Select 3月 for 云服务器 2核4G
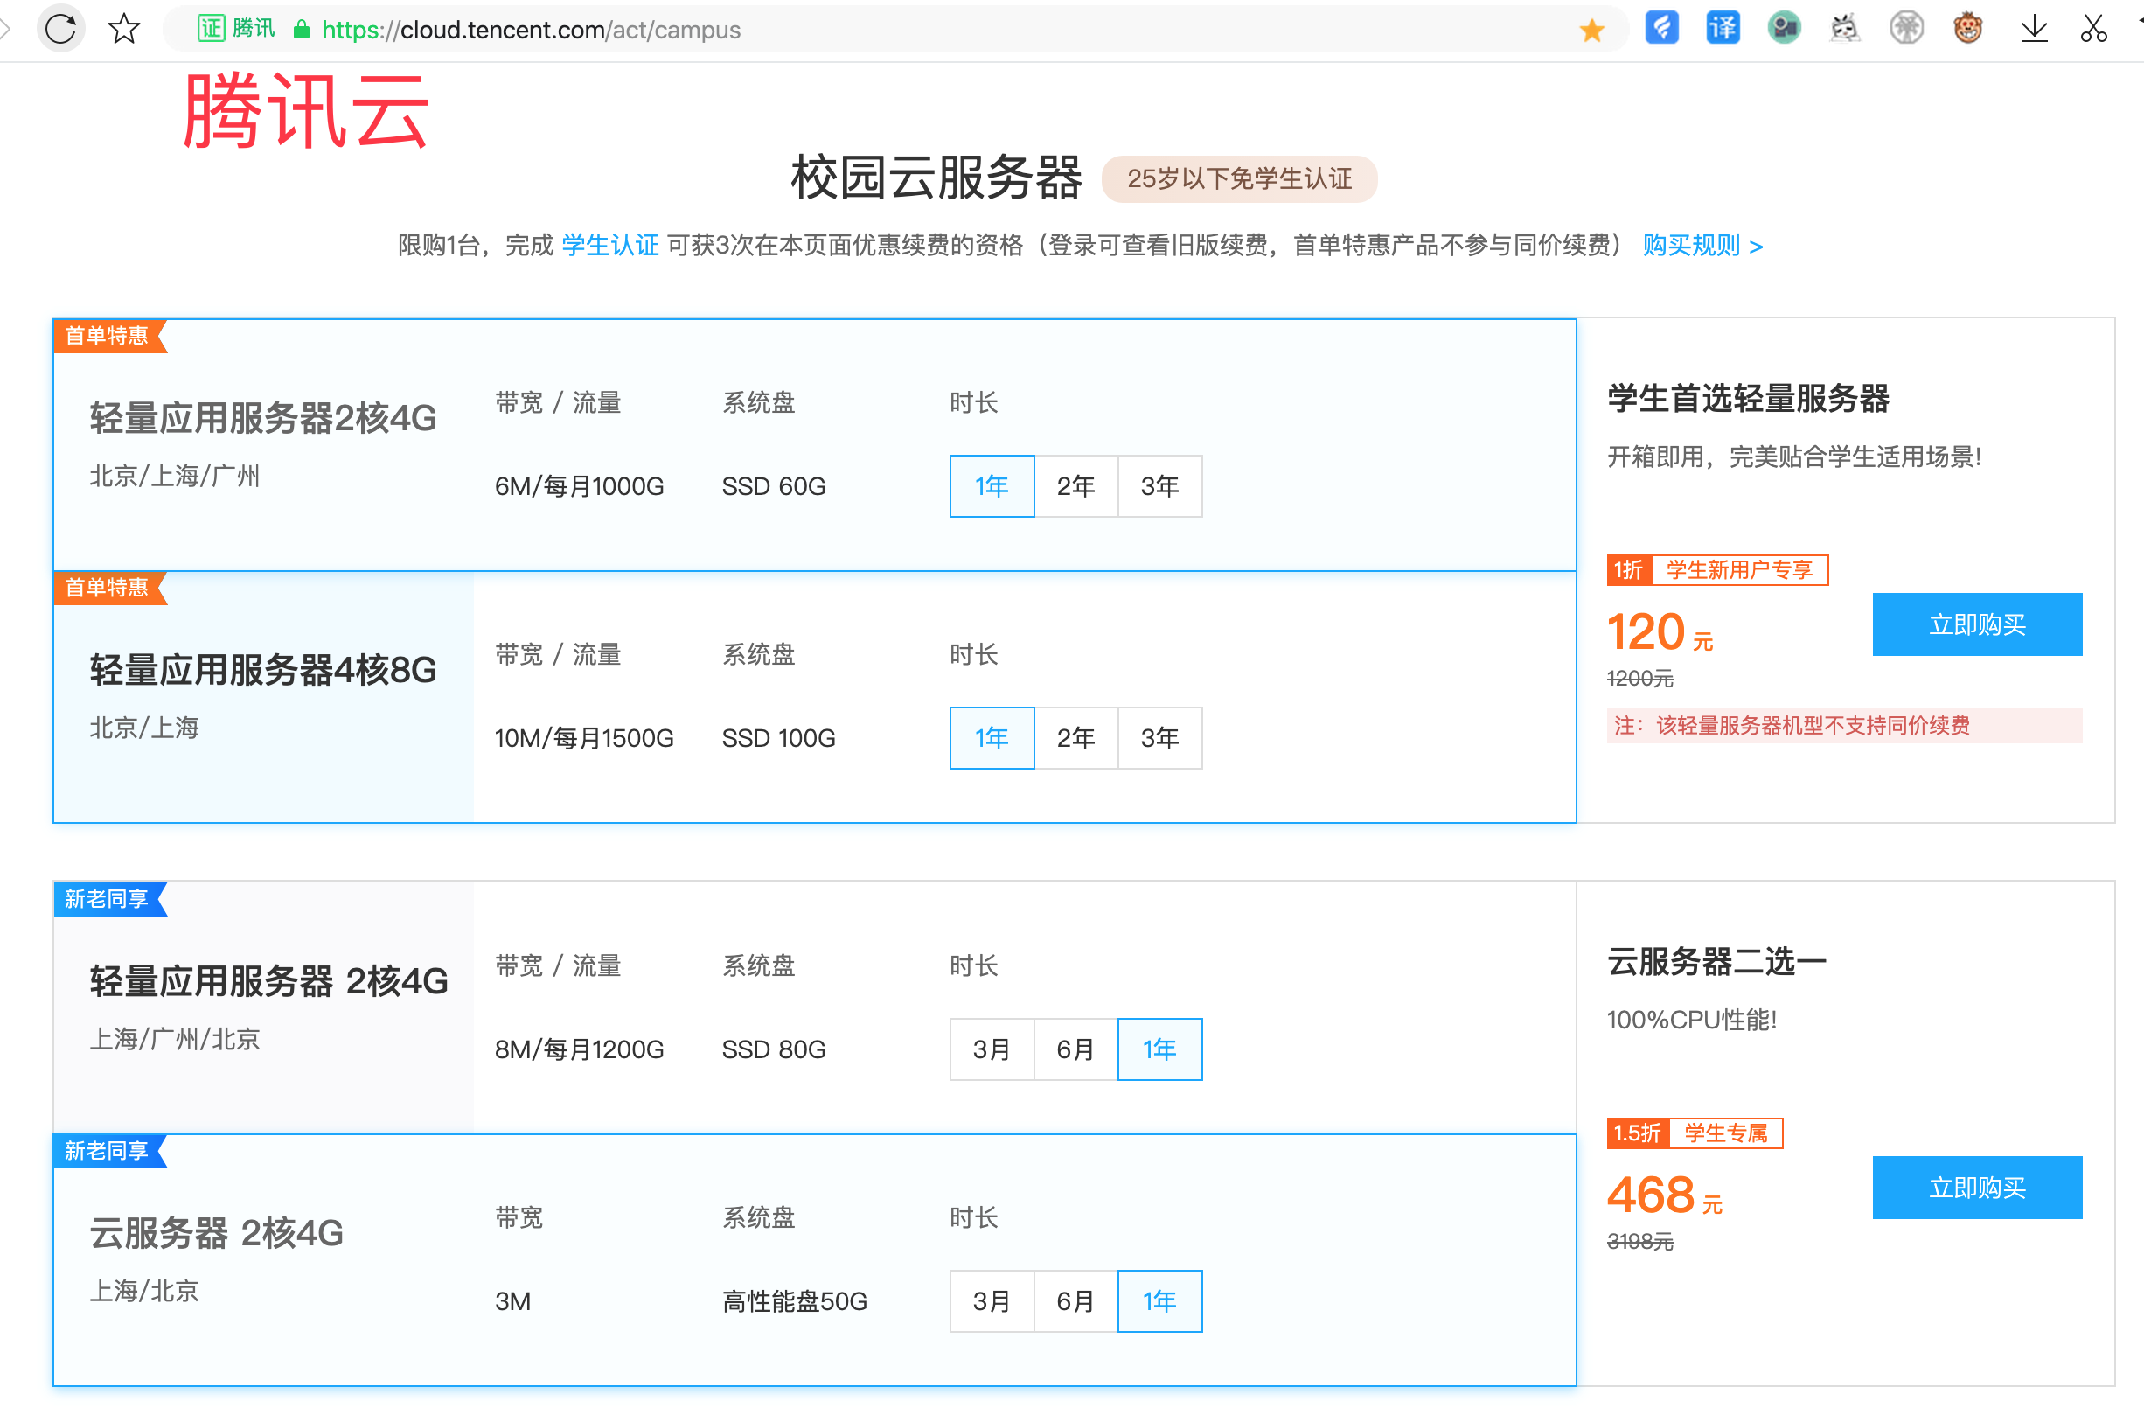This screenshot has height=1422, width=2144. [x=992, y=1301]
